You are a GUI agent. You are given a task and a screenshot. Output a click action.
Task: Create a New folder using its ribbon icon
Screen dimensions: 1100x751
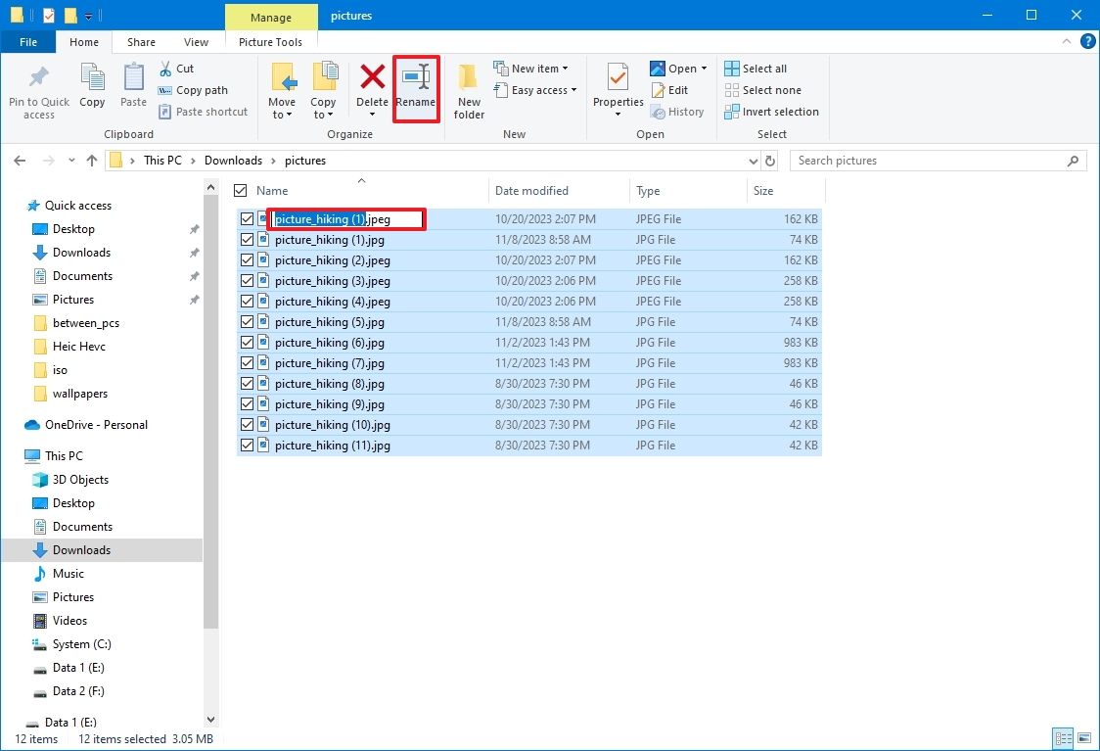tap(469, 88)
